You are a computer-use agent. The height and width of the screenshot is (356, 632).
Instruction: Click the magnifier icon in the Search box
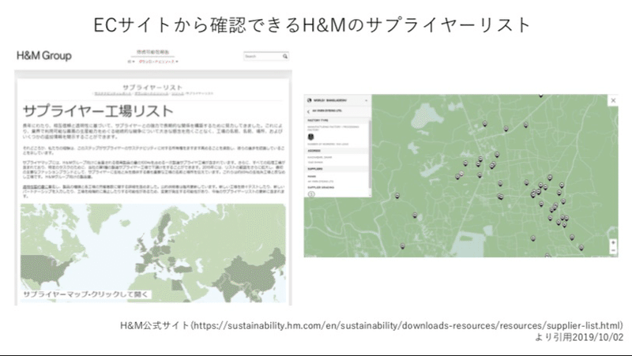[x=285, y=56]
